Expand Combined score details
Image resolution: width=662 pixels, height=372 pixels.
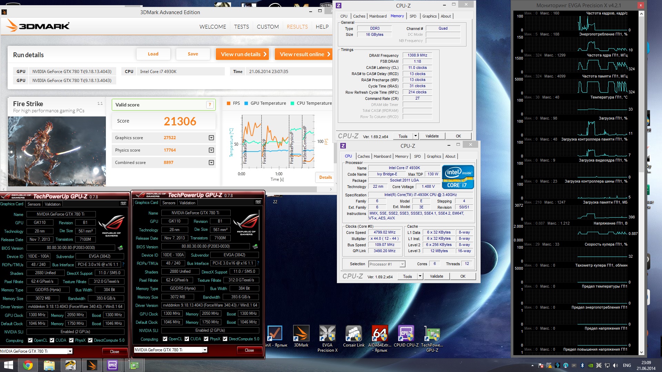211,163
